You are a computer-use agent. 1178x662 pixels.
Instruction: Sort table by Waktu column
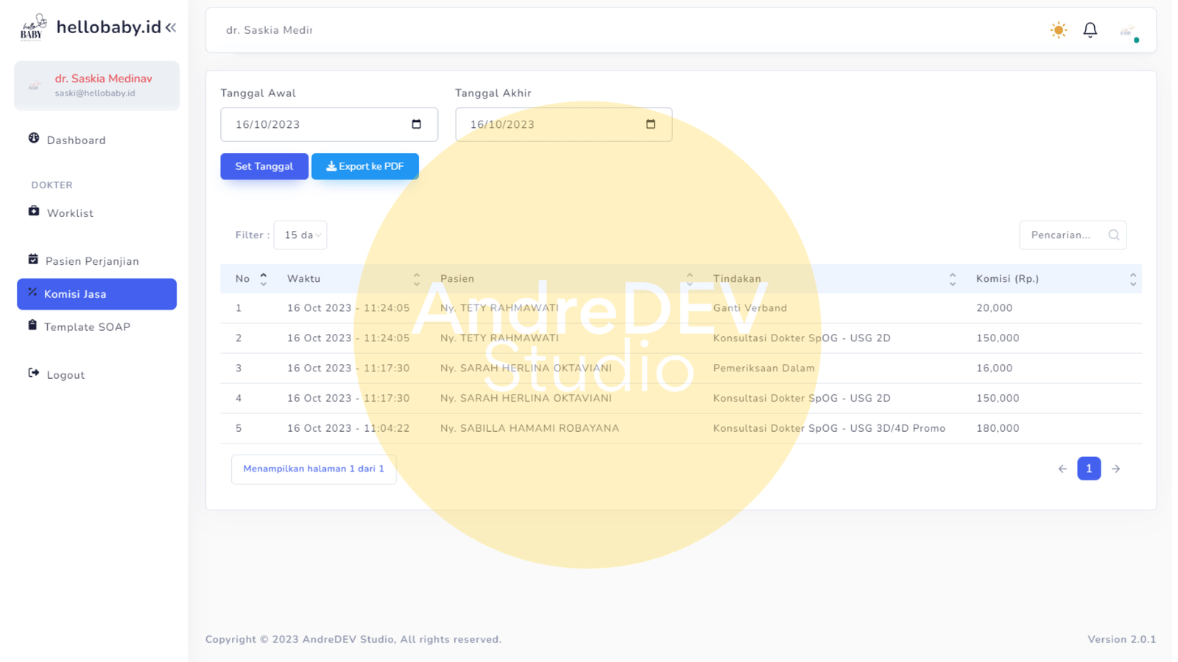[416, 279]
